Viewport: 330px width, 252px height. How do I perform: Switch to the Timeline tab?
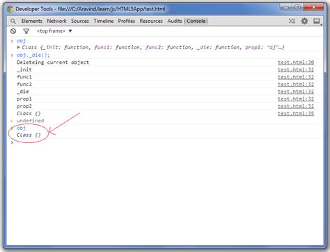coord(104,21)
